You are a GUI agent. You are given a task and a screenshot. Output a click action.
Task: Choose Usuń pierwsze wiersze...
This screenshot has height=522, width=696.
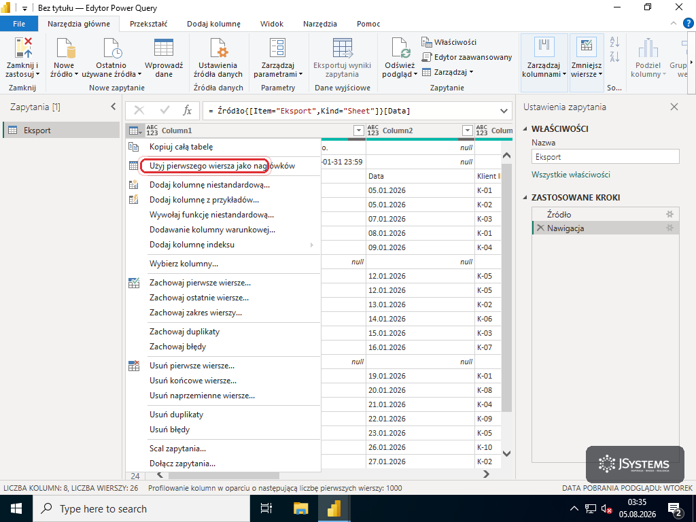pos(223,366)
